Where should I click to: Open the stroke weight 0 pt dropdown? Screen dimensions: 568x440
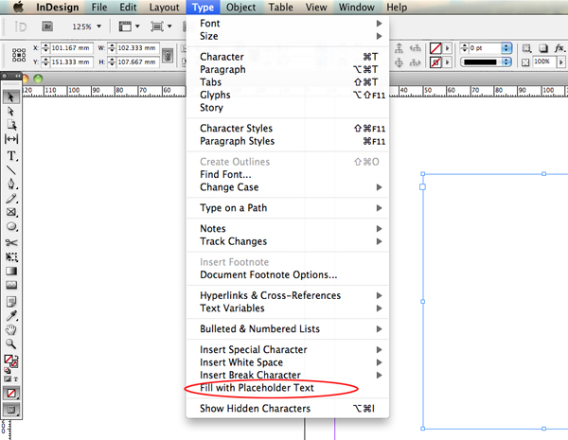pos(506,48)
